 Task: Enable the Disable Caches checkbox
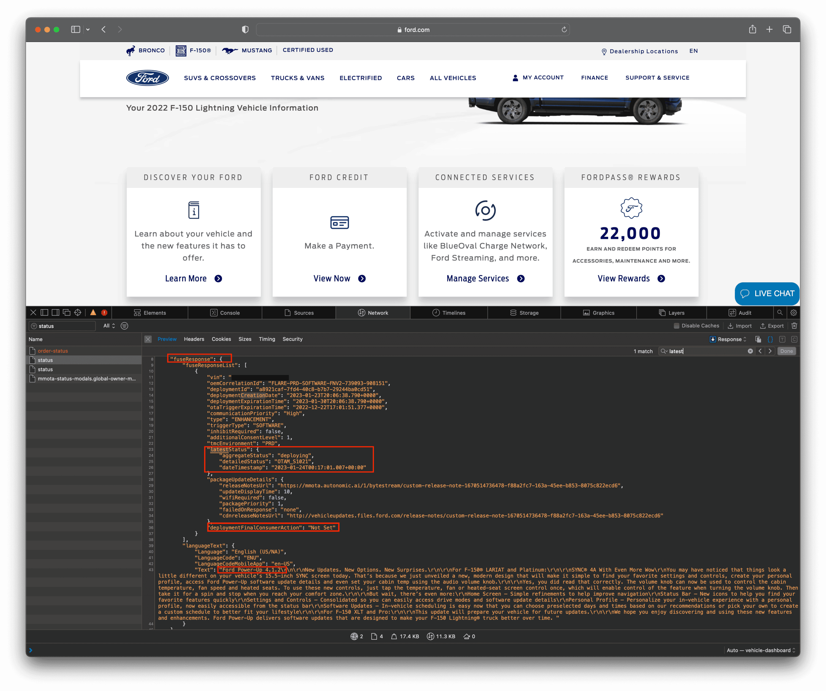click(676, 326)
